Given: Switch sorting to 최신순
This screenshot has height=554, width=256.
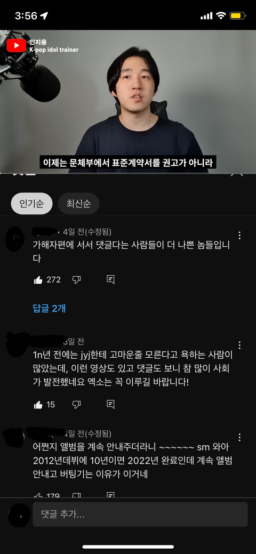Looking at the screenshot, I should (78, 204).
